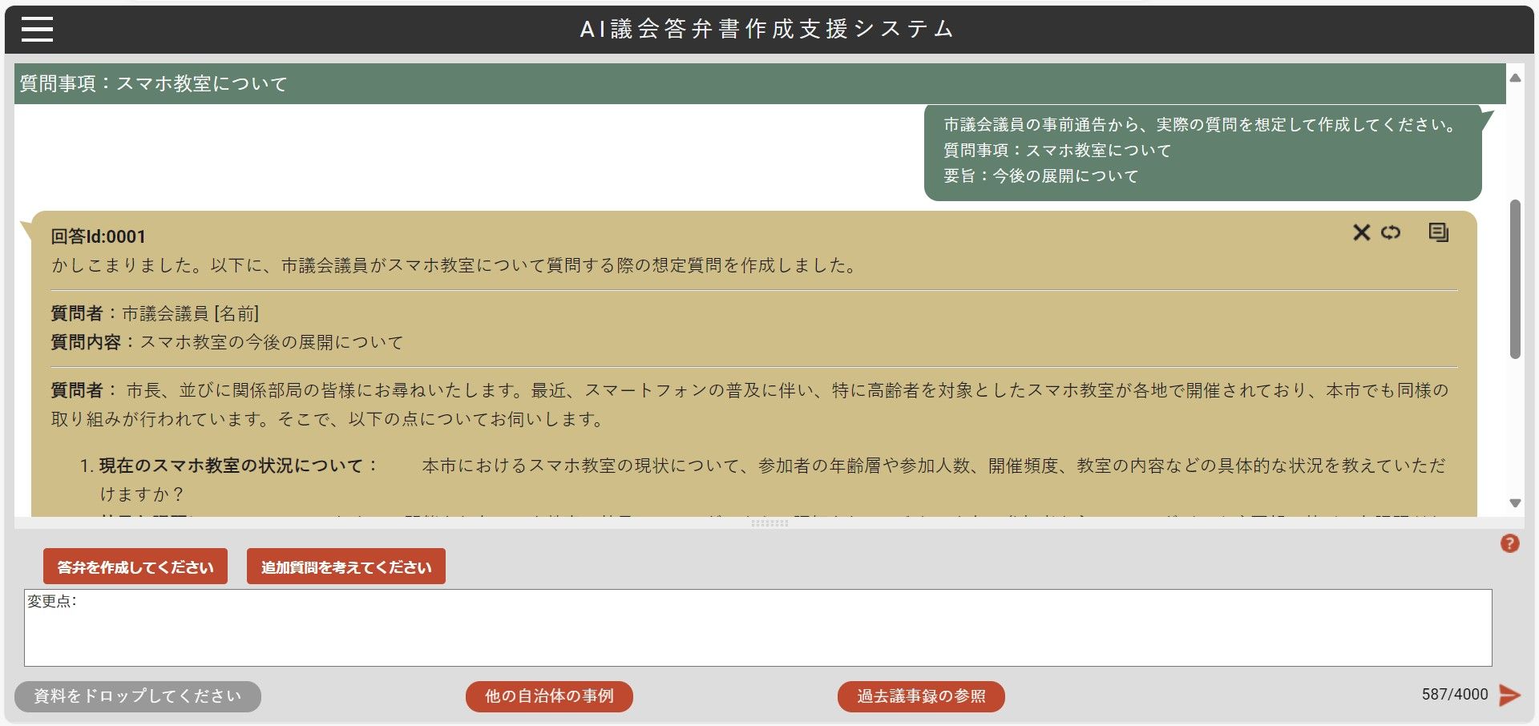1539x726 pixels.
Task: Open the hamburger menu
Action: pos(37,30)
